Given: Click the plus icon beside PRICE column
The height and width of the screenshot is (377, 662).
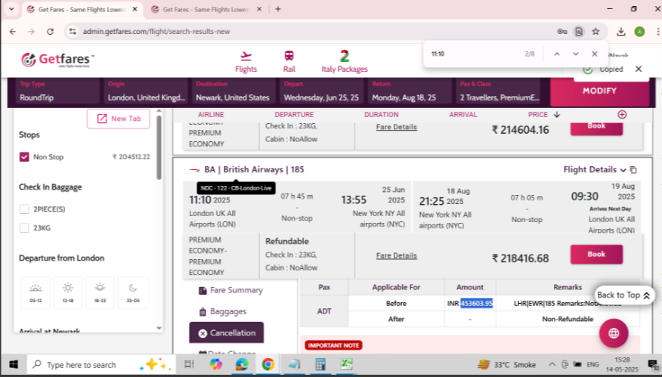Looking at the screenshot, I should click(622, 114).
